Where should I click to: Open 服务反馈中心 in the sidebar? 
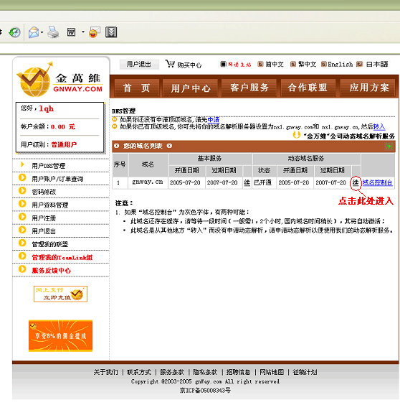click(52, 271)
